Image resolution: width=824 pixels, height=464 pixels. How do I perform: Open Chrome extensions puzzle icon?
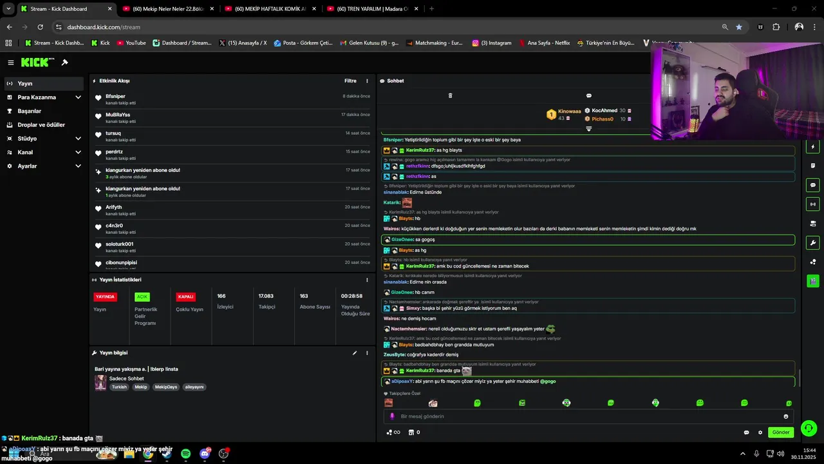click(x=776, y=27)
